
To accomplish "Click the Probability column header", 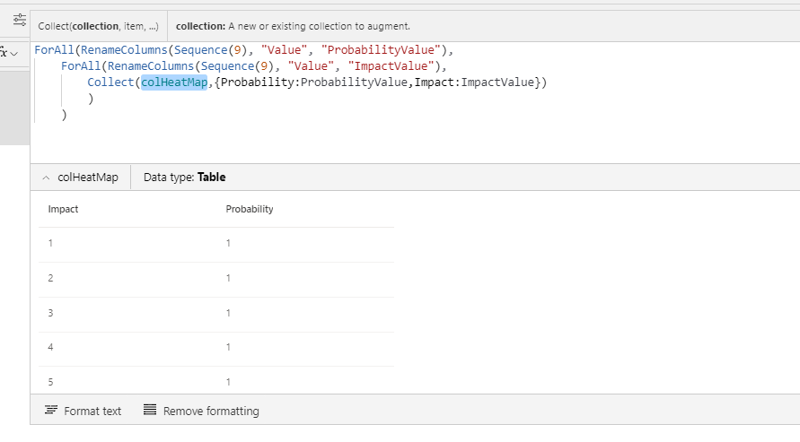I will click(250, 209).
